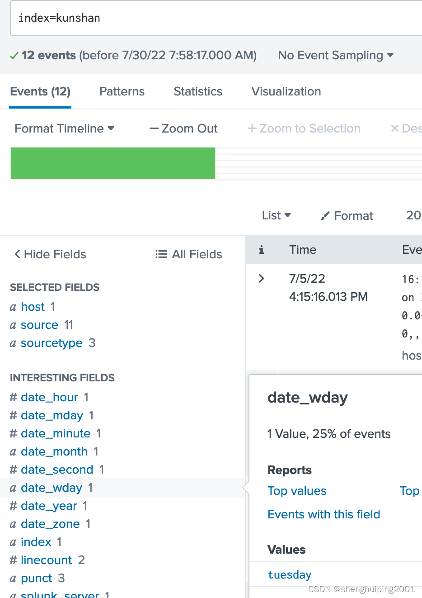Open Format options via the pencil icon

tap(325, 215)
